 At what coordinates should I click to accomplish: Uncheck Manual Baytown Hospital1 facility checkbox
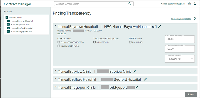point(9,21)
